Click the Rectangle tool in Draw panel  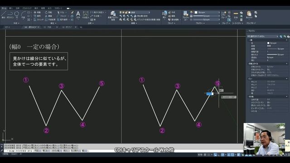[29, 12]
